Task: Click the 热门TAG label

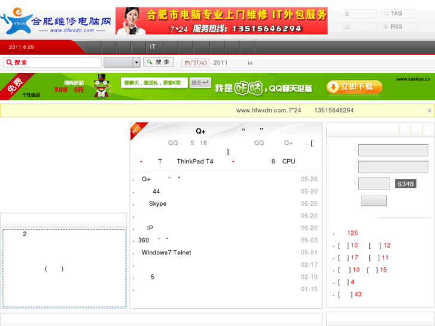Action: [196, 63]
